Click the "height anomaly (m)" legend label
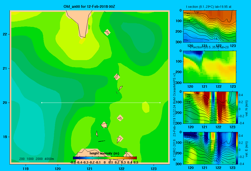The height and width of the screenshot is (171, 251). pos(104,153)
